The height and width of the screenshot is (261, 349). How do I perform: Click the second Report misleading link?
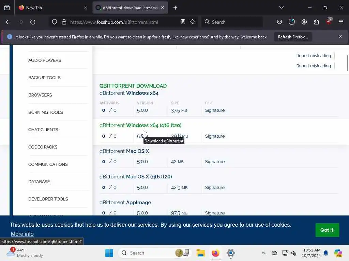(x=314, y=66)
